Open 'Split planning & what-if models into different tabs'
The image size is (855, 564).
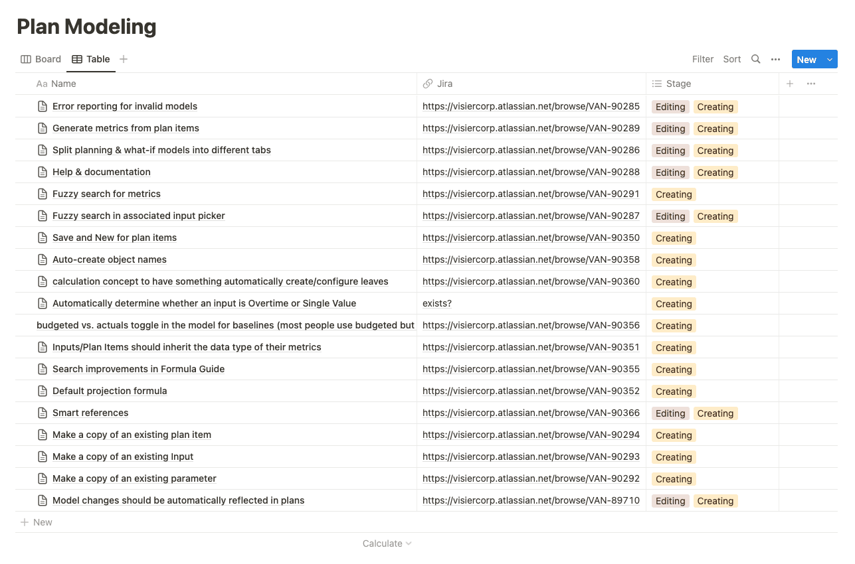point(161,150)
